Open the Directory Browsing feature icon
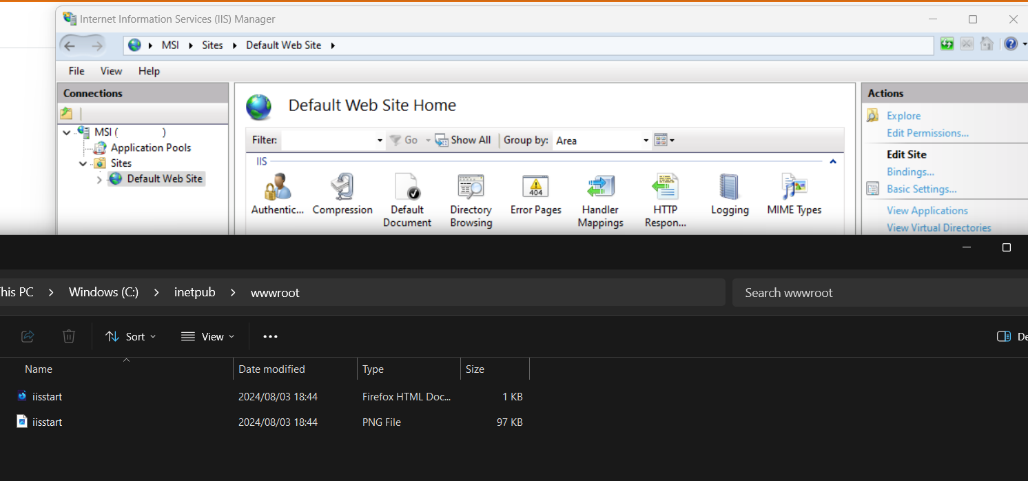Viewport: 1028px width, 481px height. (471, 187)
